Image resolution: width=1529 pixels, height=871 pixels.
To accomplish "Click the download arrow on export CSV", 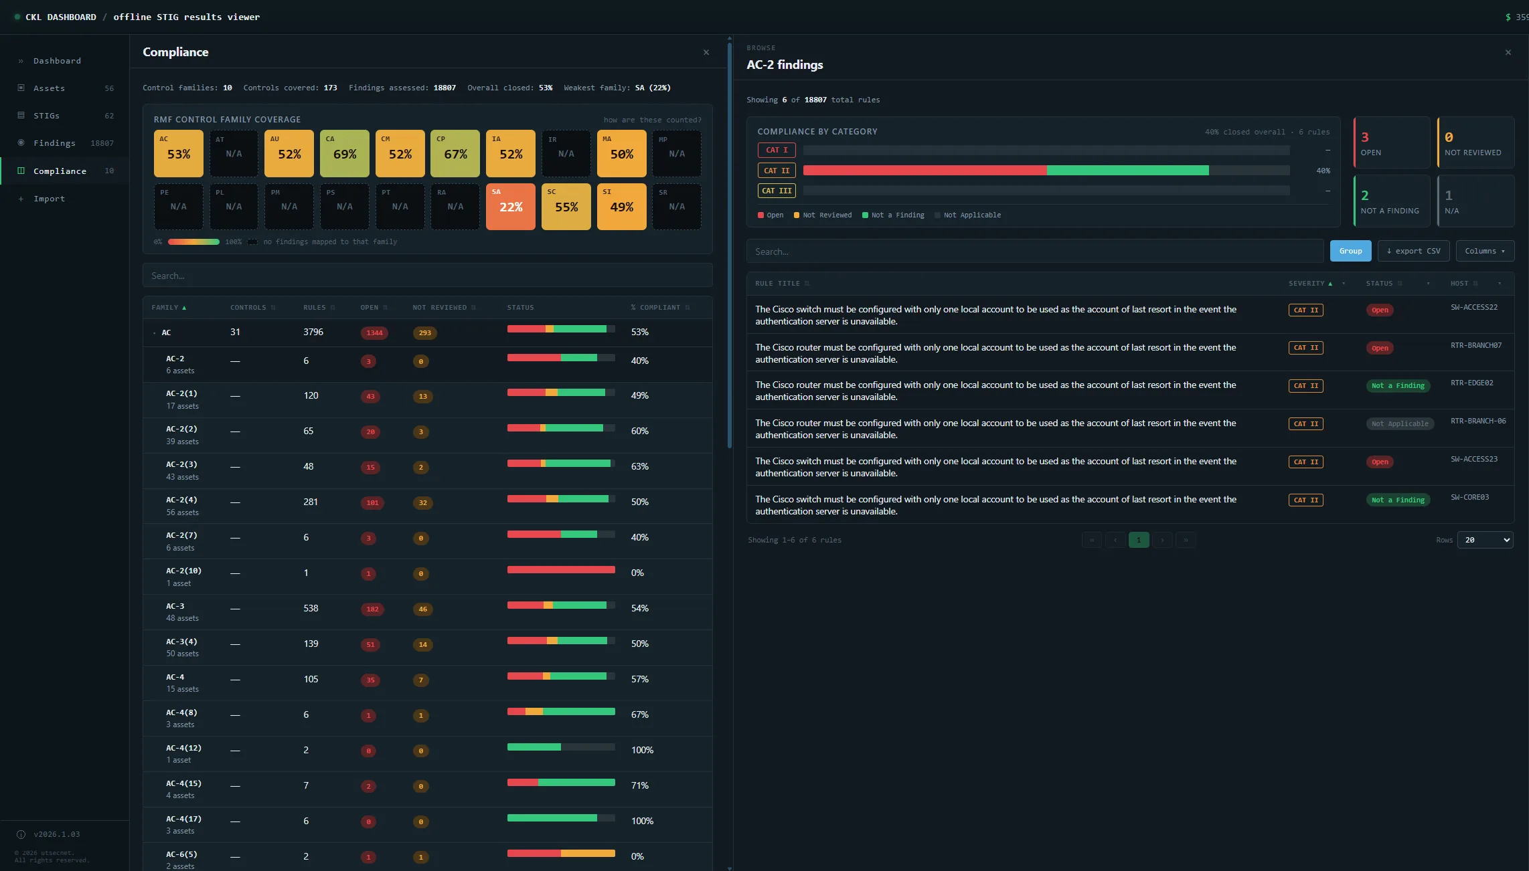I will (x=1389, y=251).
